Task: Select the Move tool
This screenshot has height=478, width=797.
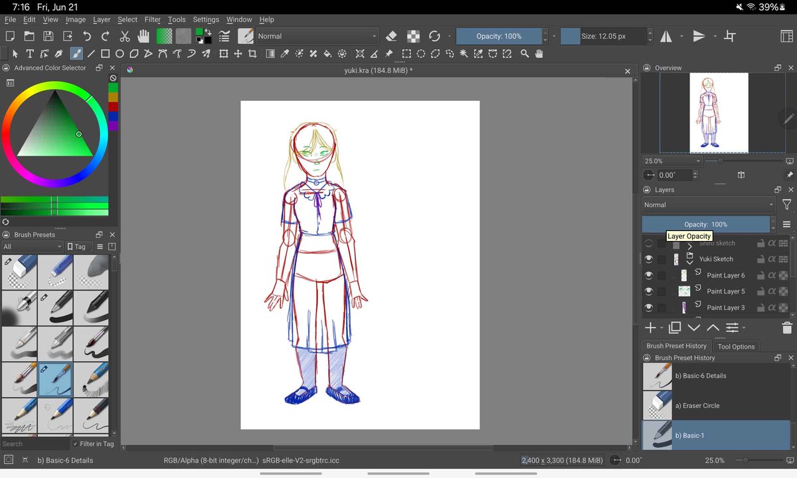Action: pyautogui.click(x=238, y=54)
